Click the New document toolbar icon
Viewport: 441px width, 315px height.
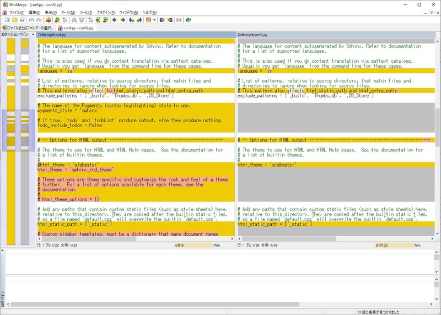pyautogui.click(x=7, y=20)
